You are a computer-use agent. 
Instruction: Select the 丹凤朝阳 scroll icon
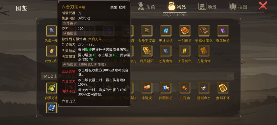point(147,51)
